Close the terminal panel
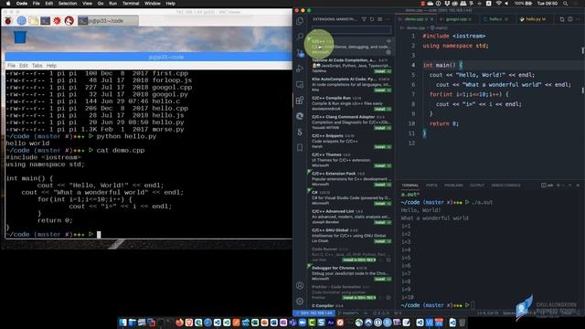 point(578,185)
